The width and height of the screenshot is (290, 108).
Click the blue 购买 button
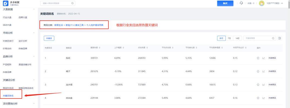point(225,3)
